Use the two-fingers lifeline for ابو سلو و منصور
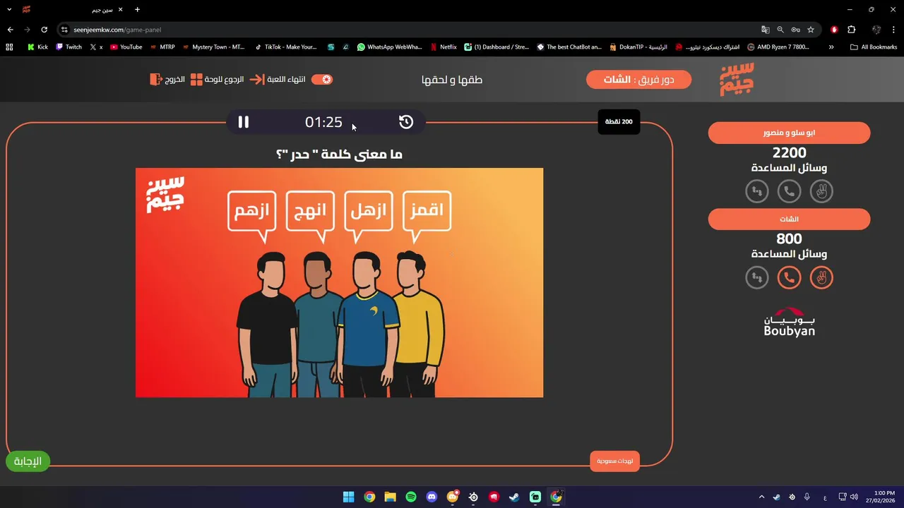This screenshot has width=904, height=508. (821, 191)
